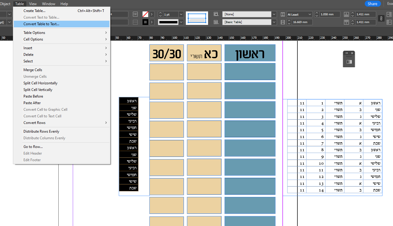This screenshot has height=226, width=393.
Task: Click the Merge Cells icon in the control bar
Action: [135, 14]
